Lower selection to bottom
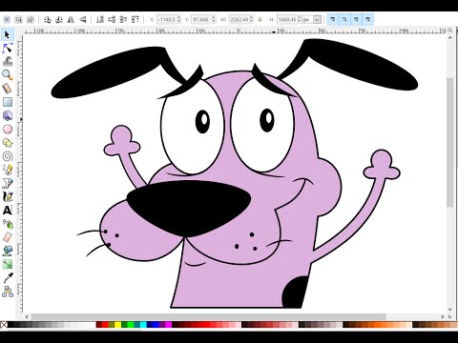The image size is (458, 343). (x=100, y=20)
